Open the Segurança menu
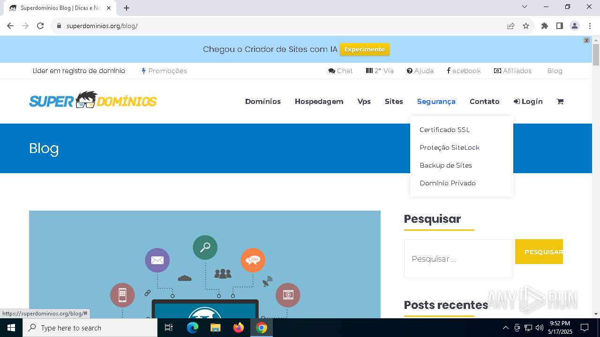This screenshot has height=337, width=600. (436, 102)
